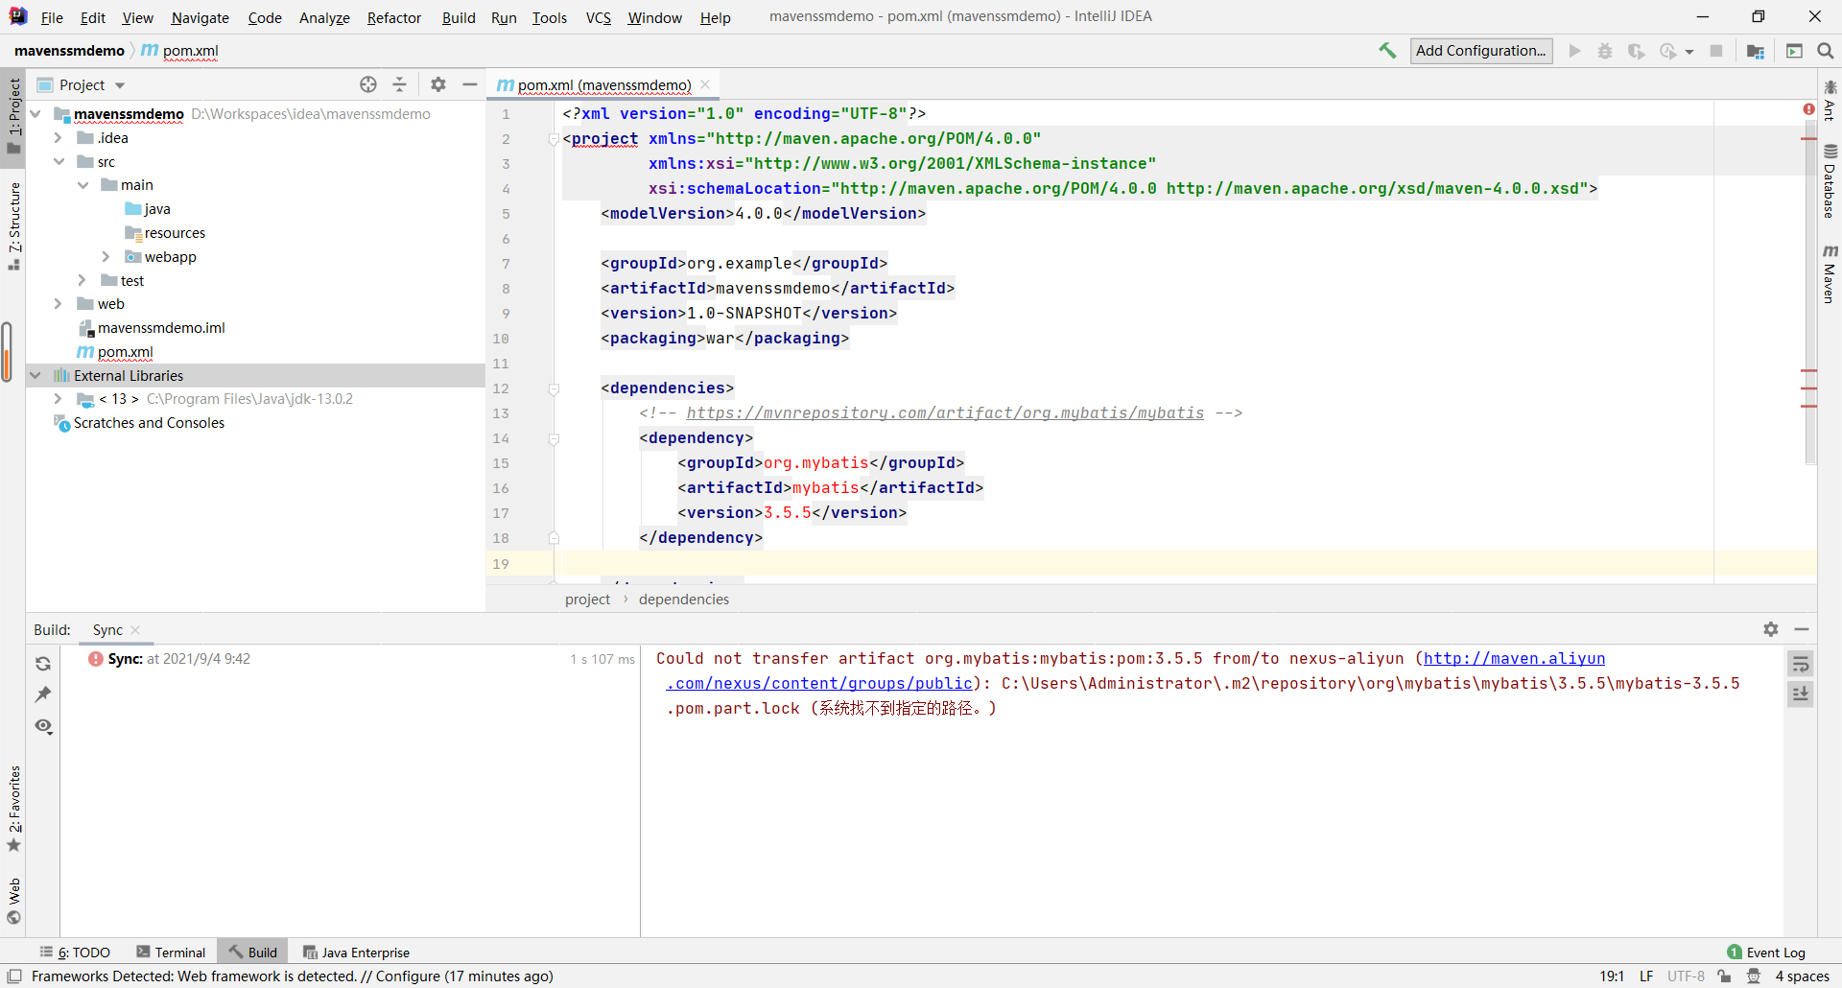The image size is (1842, 988).
Task: Click the Build project hammer icon
Action: pyautogui.click(x=1387, y=51)
